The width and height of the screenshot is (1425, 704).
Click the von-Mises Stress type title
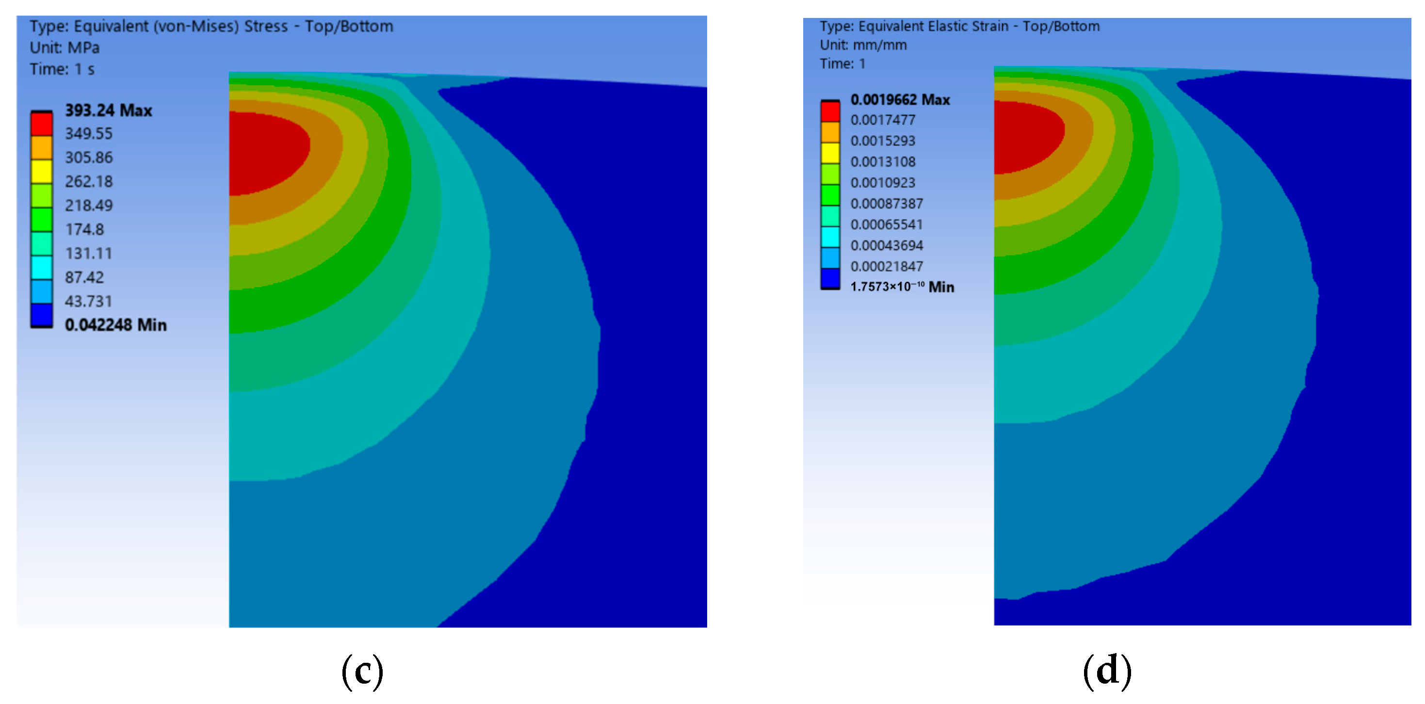211,26
